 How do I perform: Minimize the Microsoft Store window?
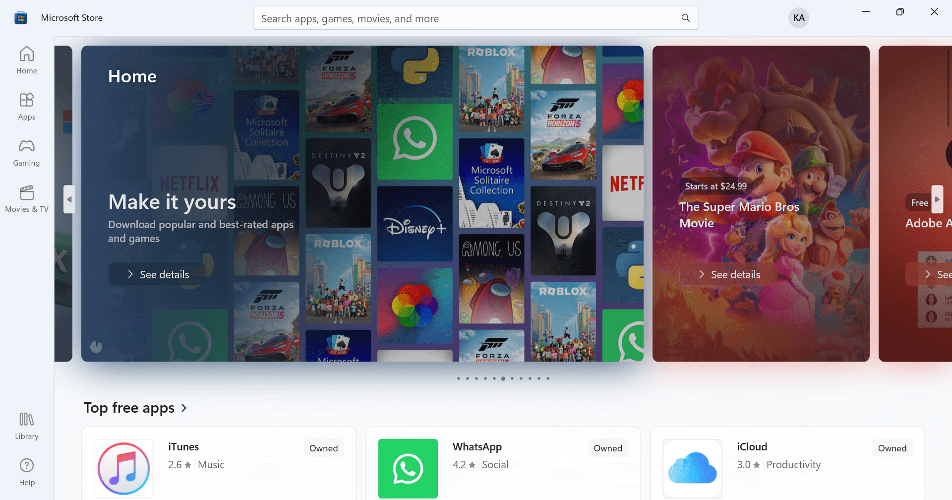[866, 12]
